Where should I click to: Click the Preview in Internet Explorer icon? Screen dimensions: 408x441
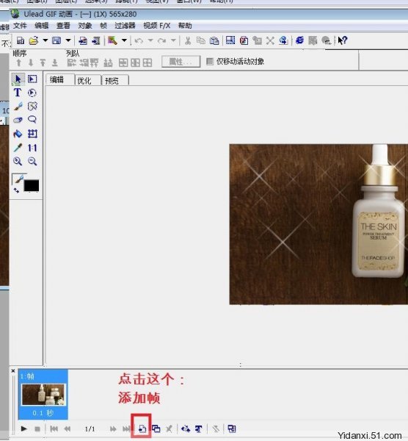[x=299, y=40]
